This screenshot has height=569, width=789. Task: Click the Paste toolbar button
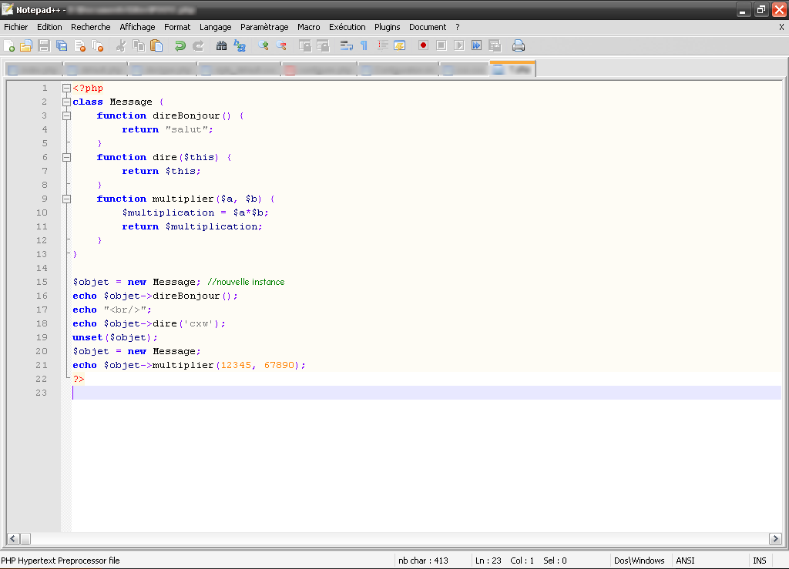tap(157, 45)
